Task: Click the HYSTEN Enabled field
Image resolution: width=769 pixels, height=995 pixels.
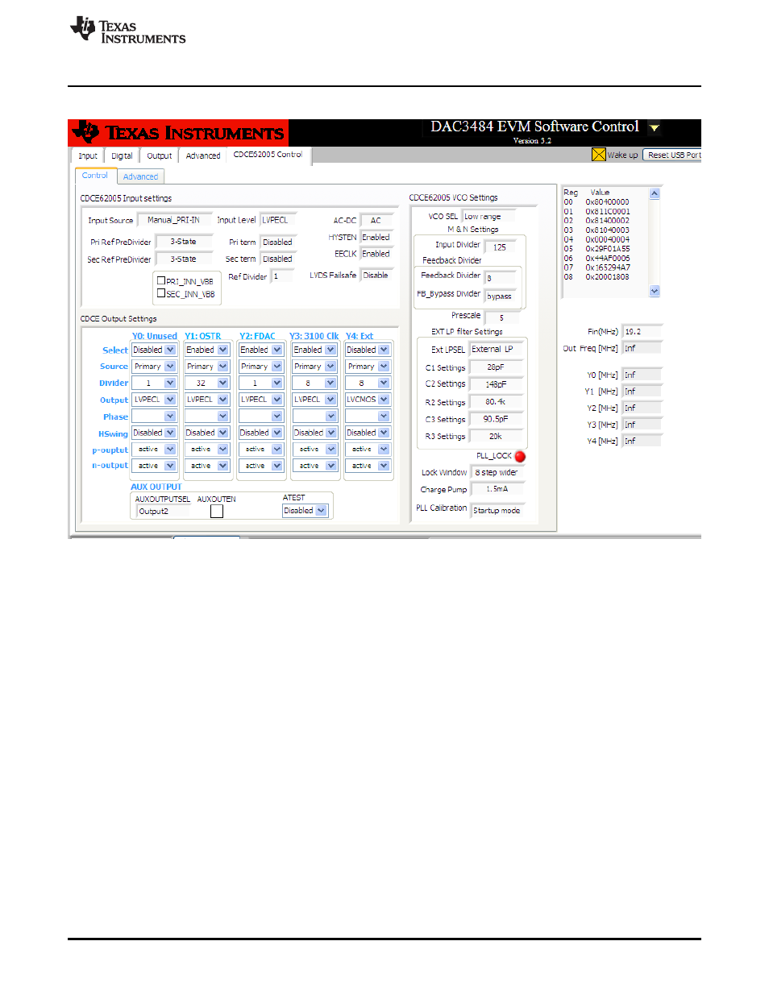Action: [x=376, y=238]
